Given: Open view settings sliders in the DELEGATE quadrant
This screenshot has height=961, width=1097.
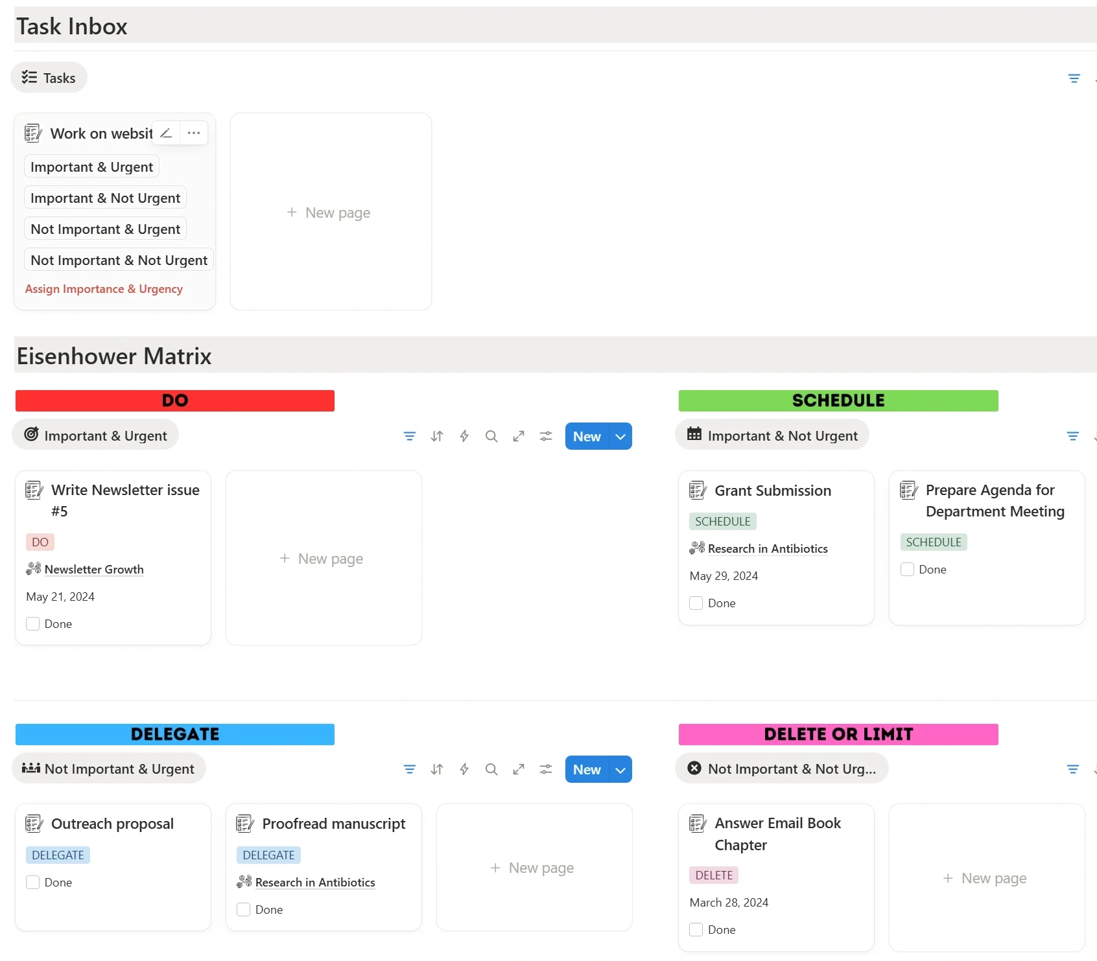Looking at the screenshot, I should click(x=545, y=769).
